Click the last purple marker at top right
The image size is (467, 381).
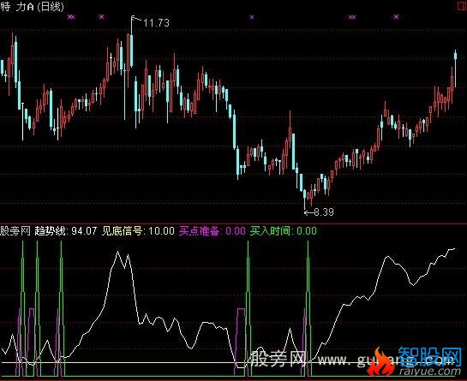tap(396, 16)
